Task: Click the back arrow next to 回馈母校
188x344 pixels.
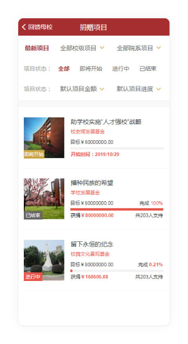Action: (x=24, y=27)
